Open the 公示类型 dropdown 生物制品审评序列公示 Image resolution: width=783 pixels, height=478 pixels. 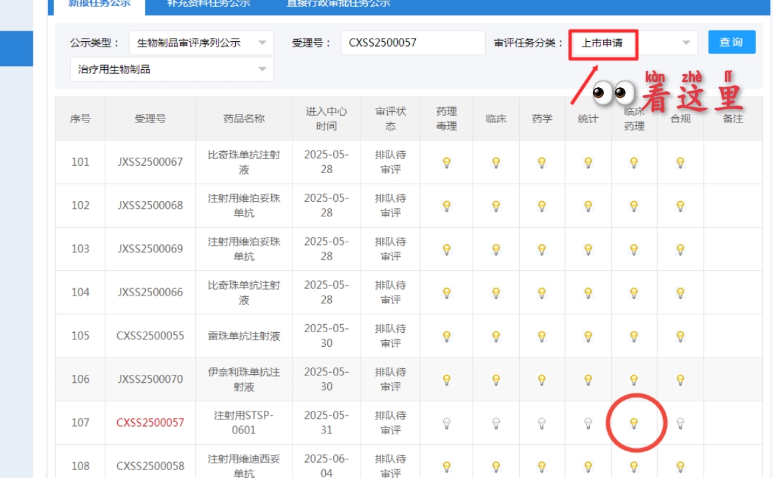coord(201,43)
